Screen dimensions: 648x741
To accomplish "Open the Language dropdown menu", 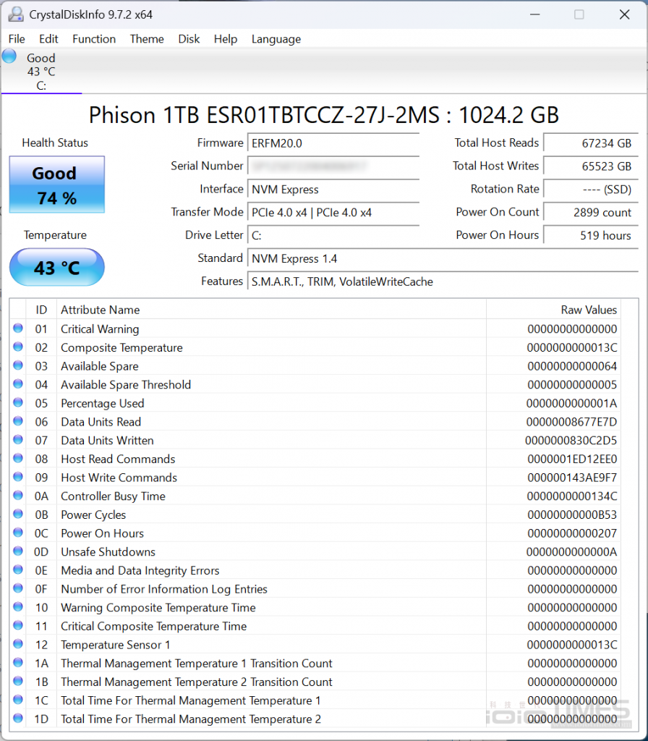I will point(276,39).
